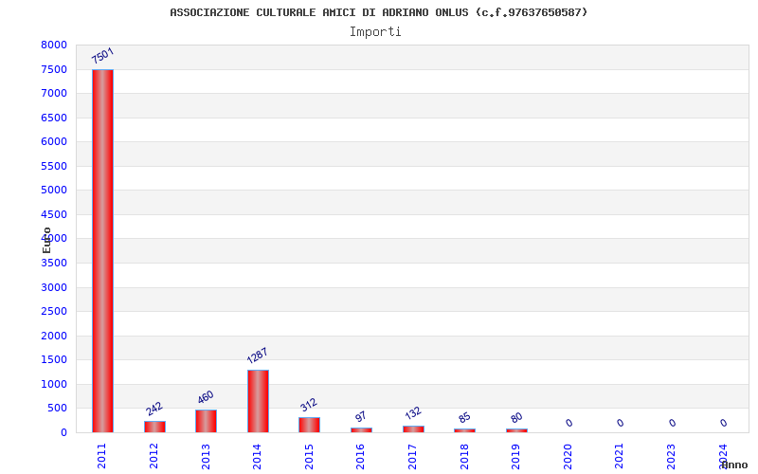Select the Importi subtitle text
This screenshot has height=474, width=758.
[375, 32]
